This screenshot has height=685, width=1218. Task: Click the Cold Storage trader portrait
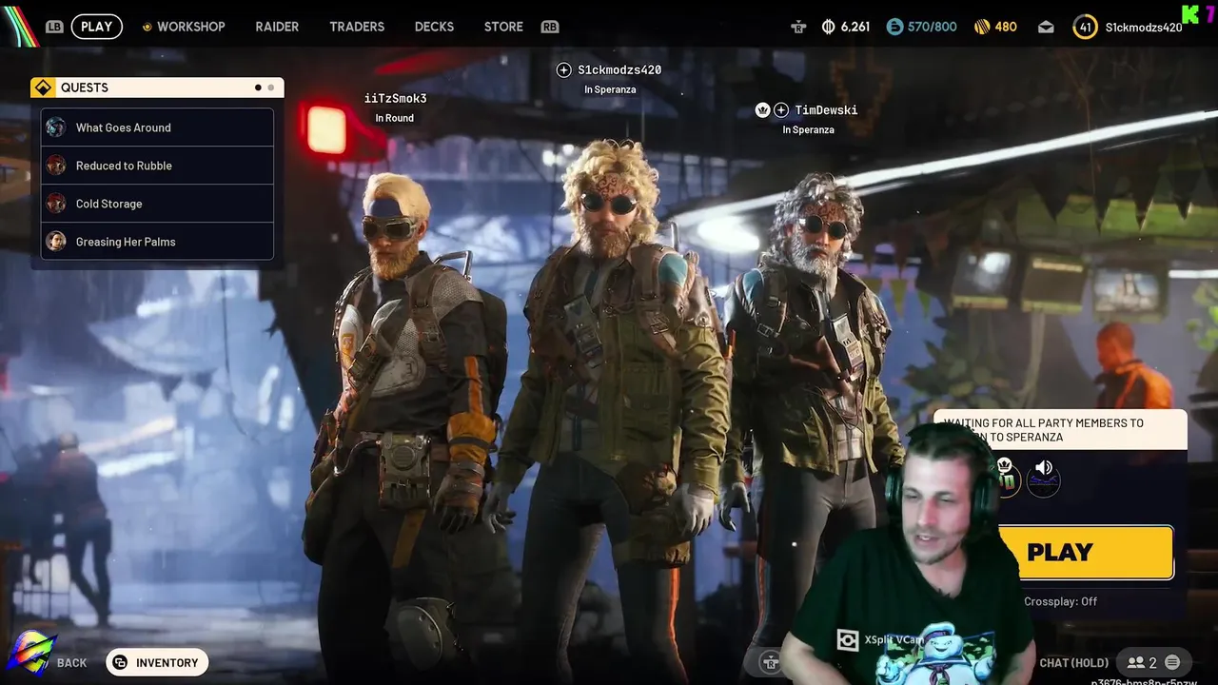[56, 204]
